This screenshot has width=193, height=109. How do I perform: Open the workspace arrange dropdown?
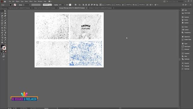click(50, 1)
